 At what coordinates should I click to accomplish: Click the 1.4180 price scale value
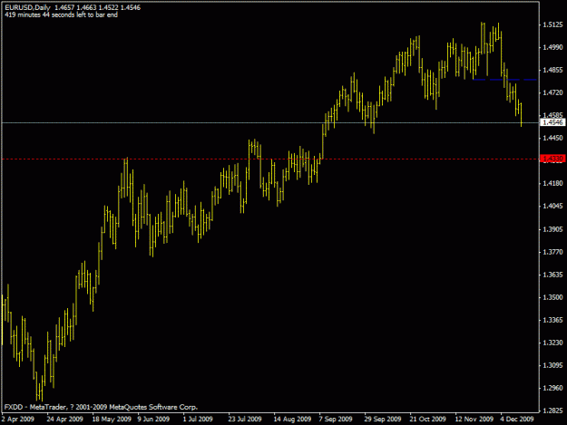[x=553, y=183]
